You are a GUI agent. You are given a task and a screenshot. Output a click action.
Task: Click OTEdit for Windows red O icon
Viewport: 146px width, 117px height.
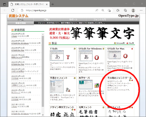click(x=97, y=58)
